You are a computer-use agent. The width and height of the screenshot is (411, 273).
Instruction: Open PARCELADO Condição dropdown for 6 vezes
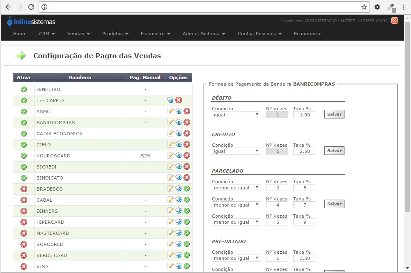236,222
